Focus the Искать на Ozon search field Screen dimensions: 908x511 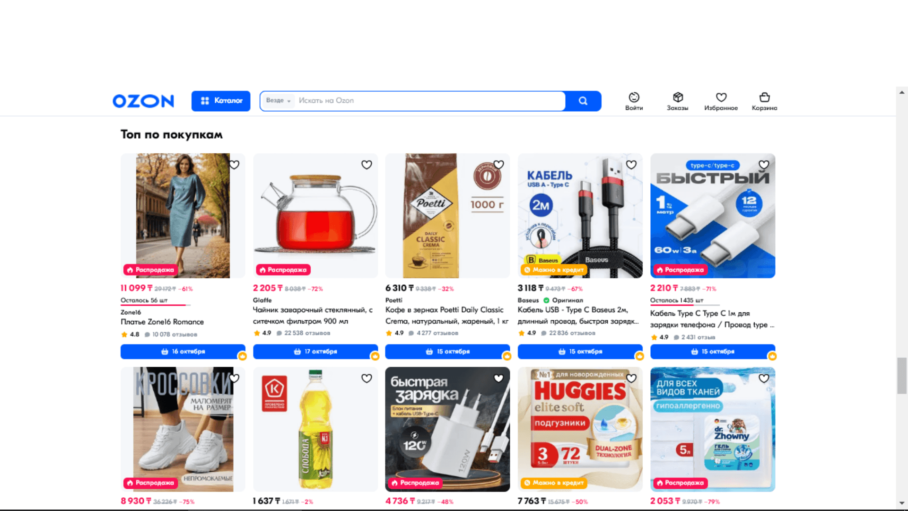(x=429, y=101)
